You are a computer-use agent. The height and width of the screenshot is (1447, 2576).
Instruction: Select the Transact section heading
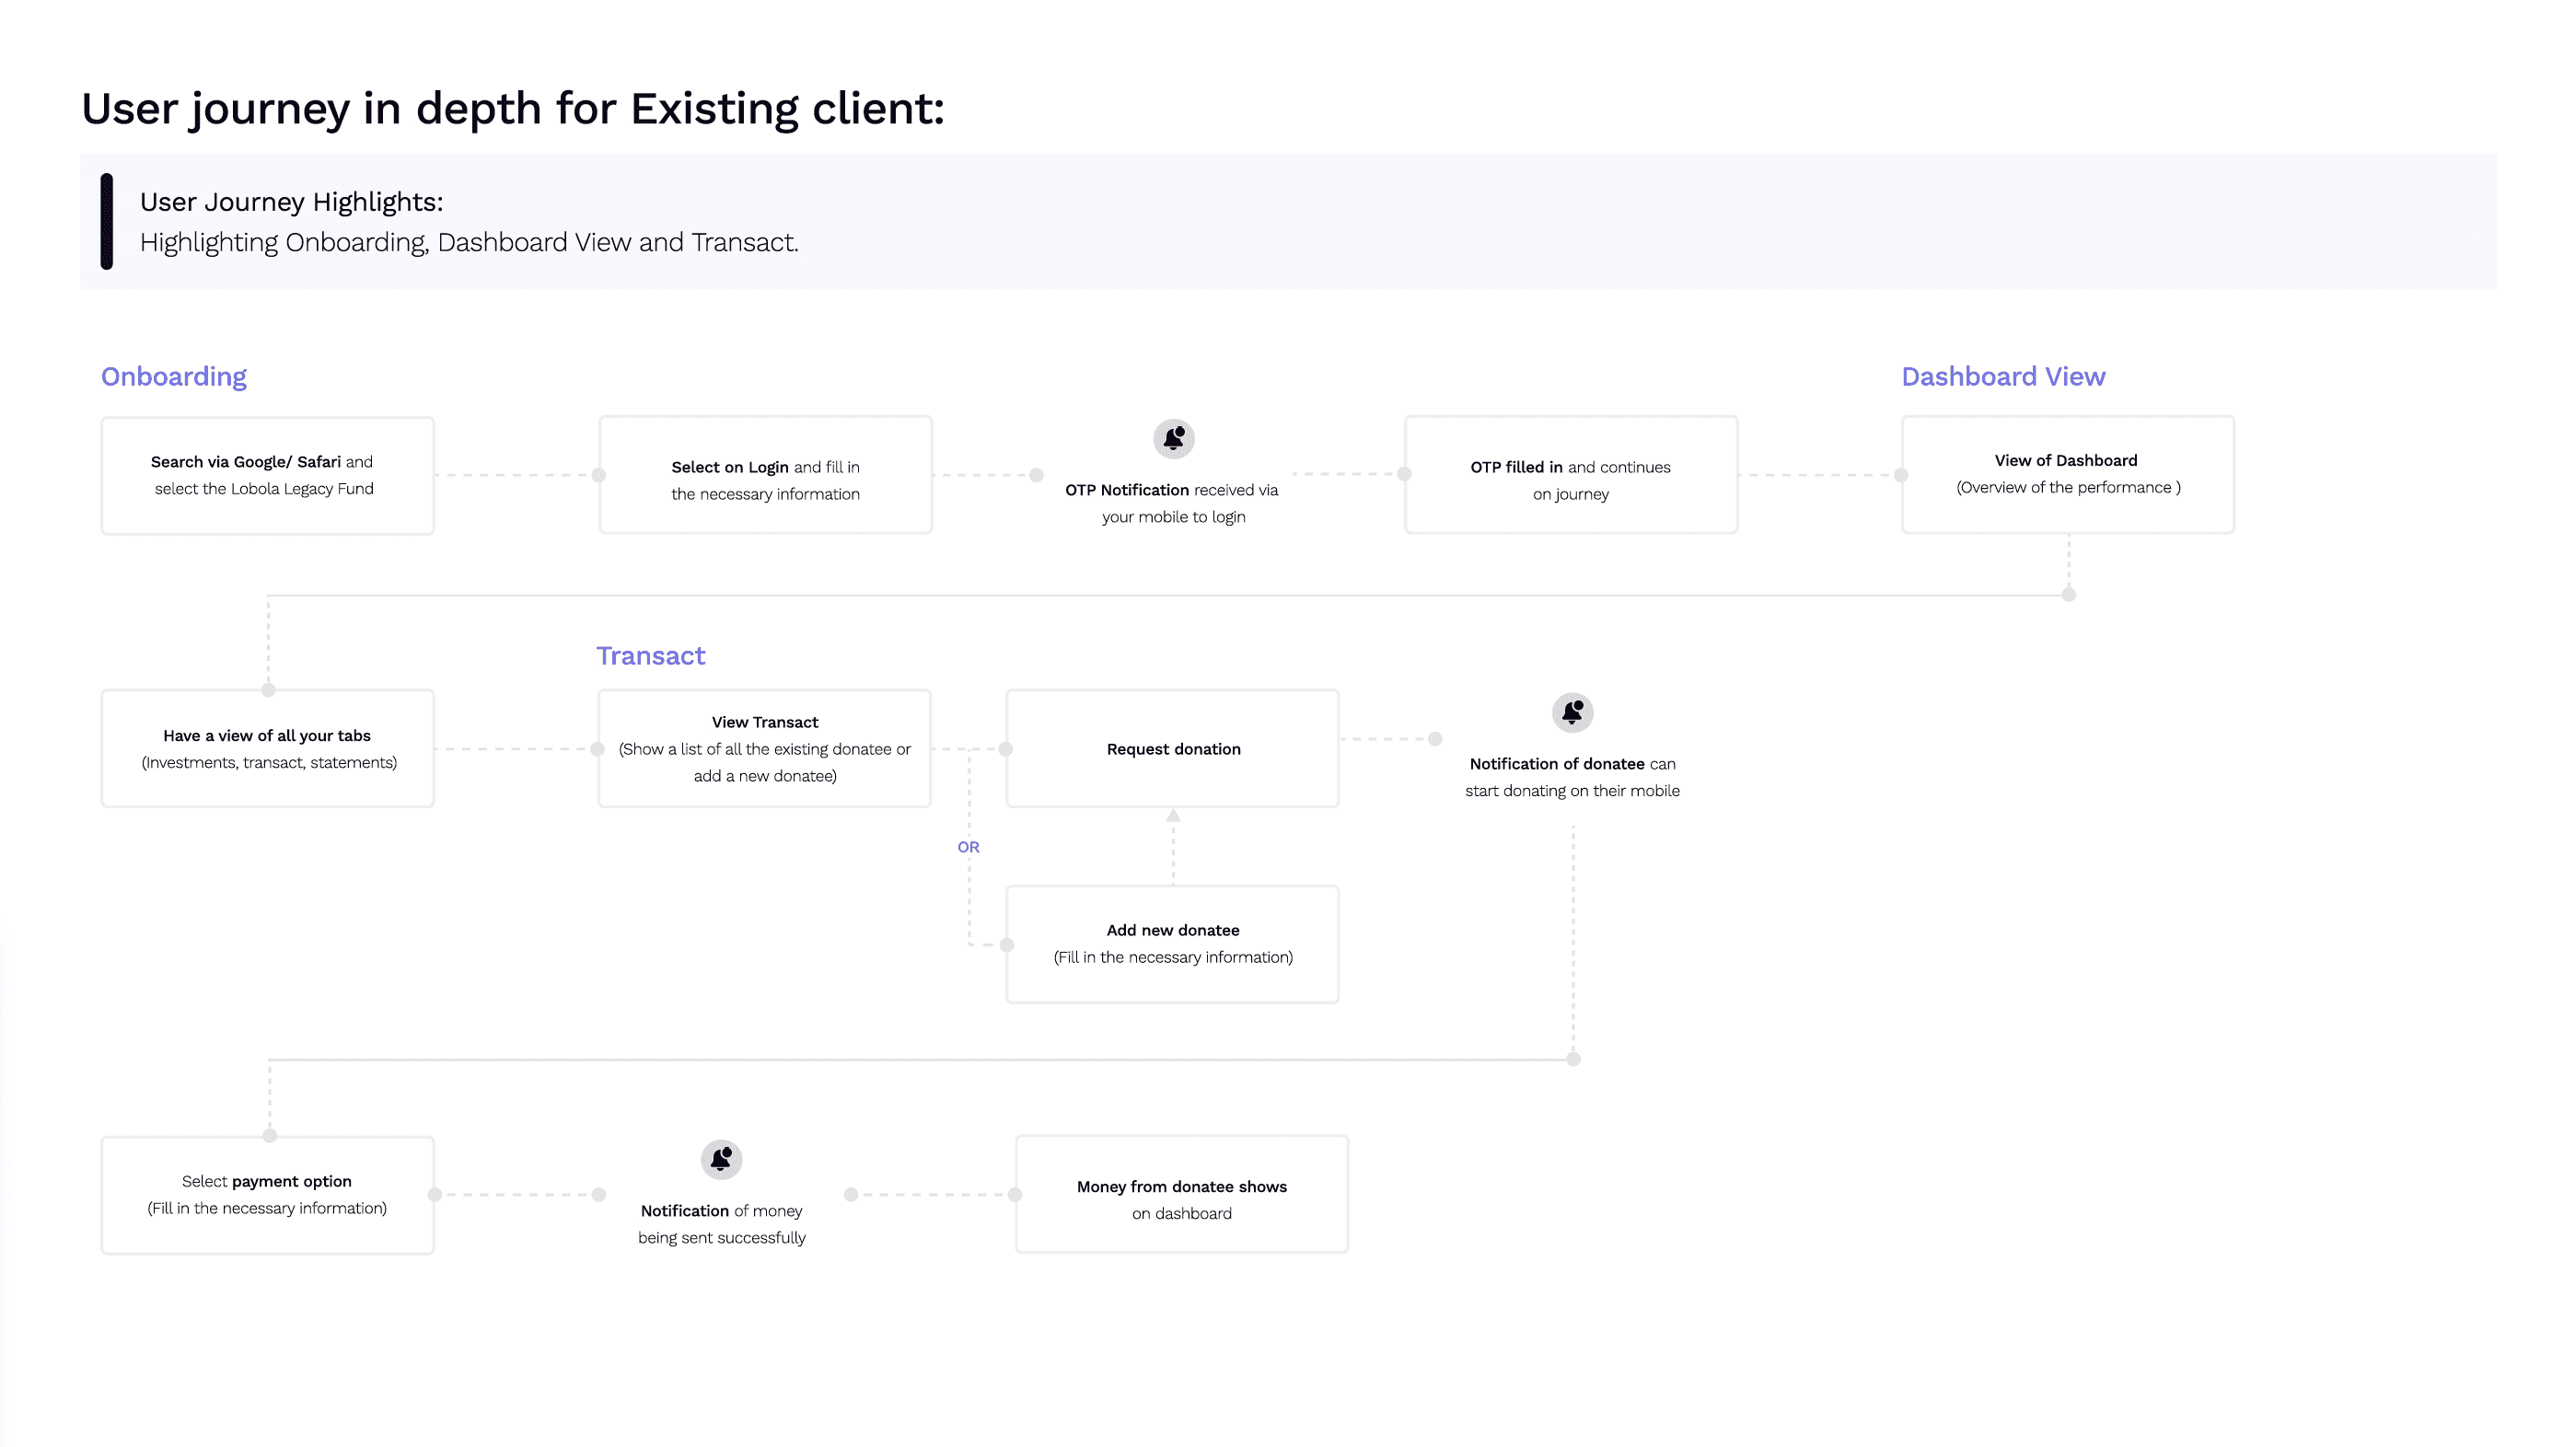650,656
